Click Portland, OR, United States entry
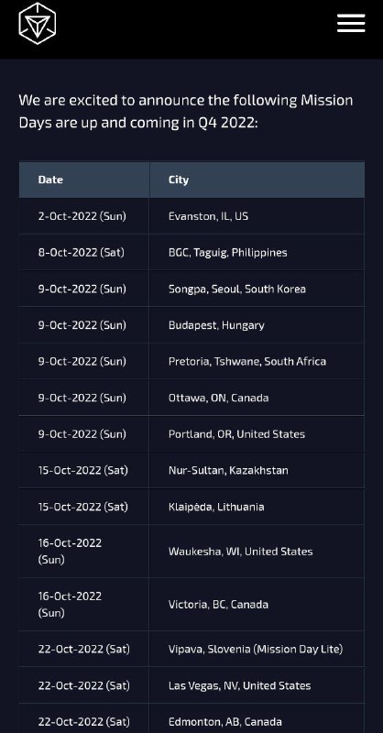Screen dimensions: 383x733 pyautogui.click(x=236, y=433)
